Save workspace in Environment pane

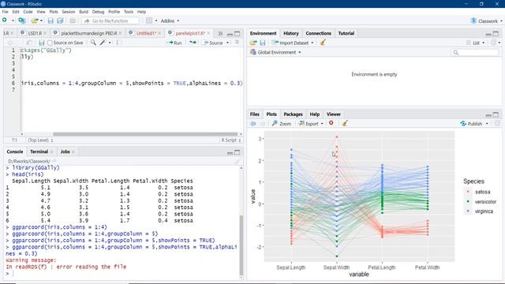coord(263,43)
